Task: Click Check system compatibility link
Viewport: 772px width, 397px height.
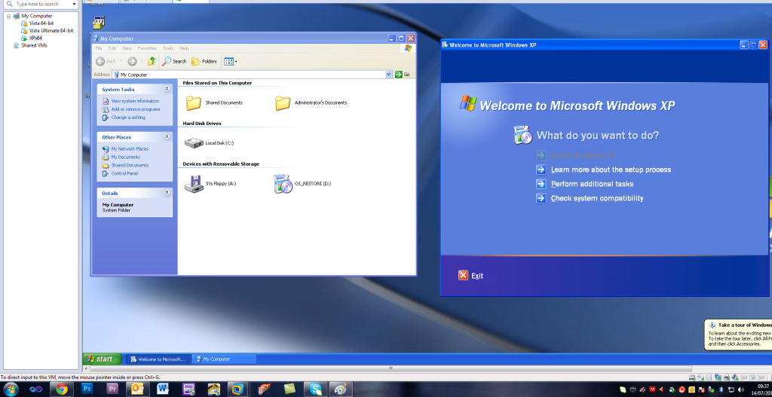Action: [x=596, y=198]
